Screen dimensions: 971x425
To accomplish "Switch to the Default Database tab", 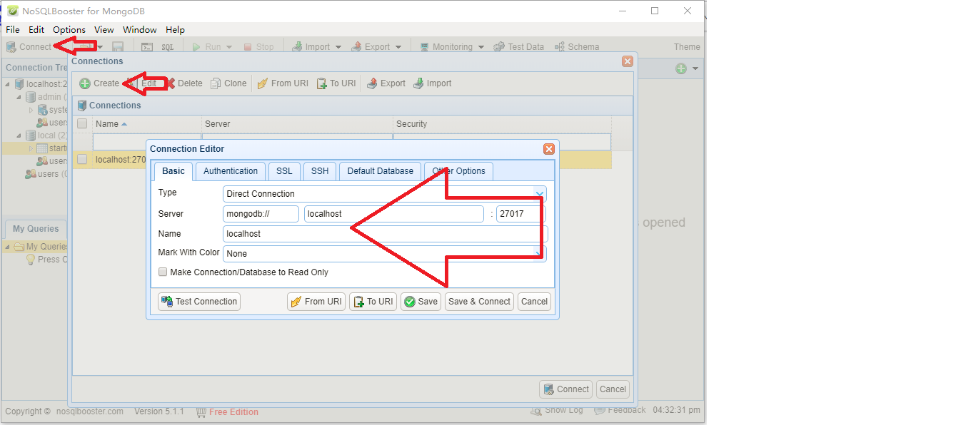I will point(381,171).
